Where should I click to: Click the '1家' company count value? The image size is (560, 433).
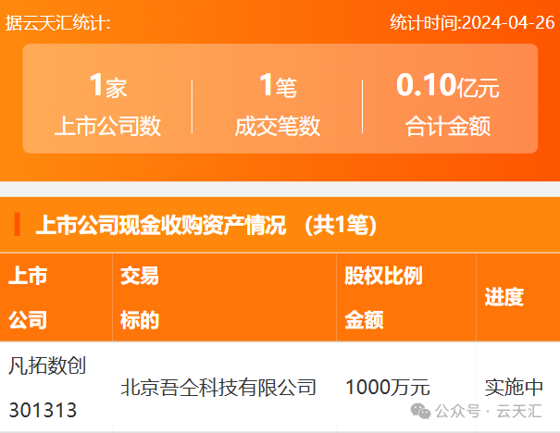click(x=108, y=85)
